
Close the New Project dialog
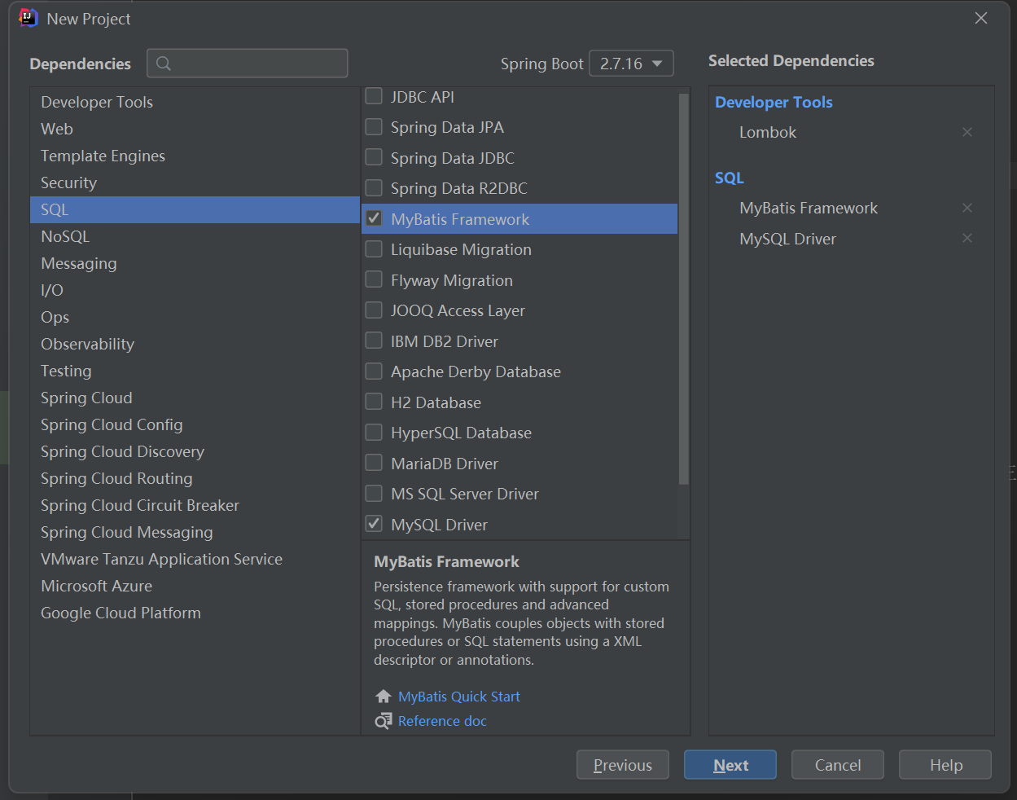pyautogui.click(x=980, y=18)
